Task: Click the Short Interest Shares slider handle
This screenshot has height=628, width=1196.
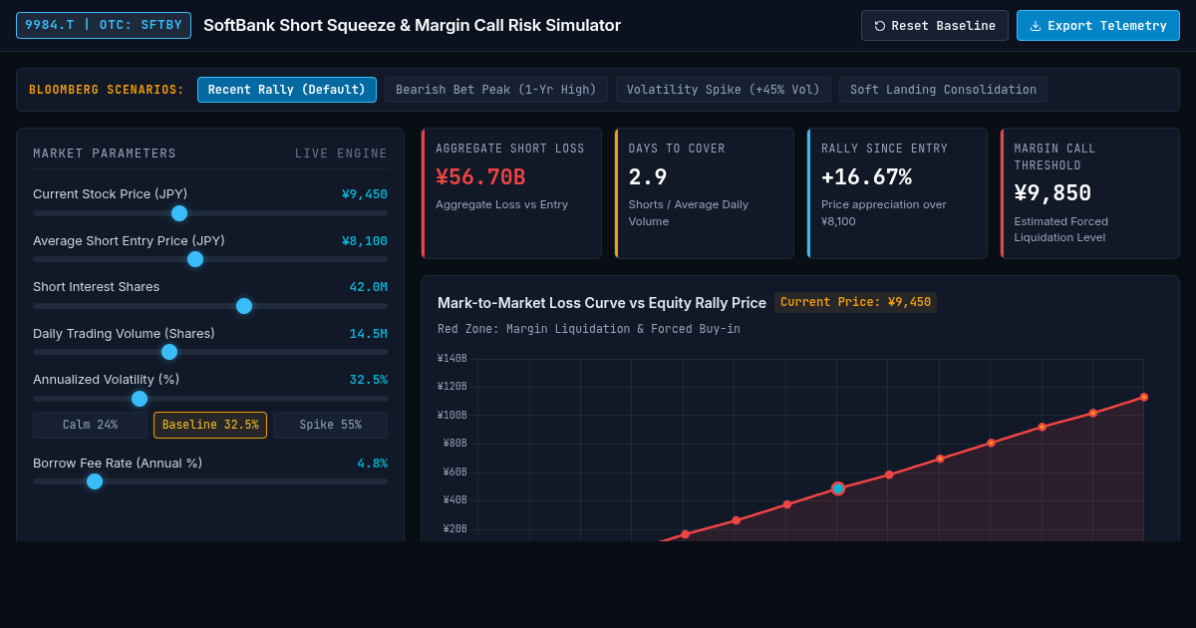Action: coord(244,306)
